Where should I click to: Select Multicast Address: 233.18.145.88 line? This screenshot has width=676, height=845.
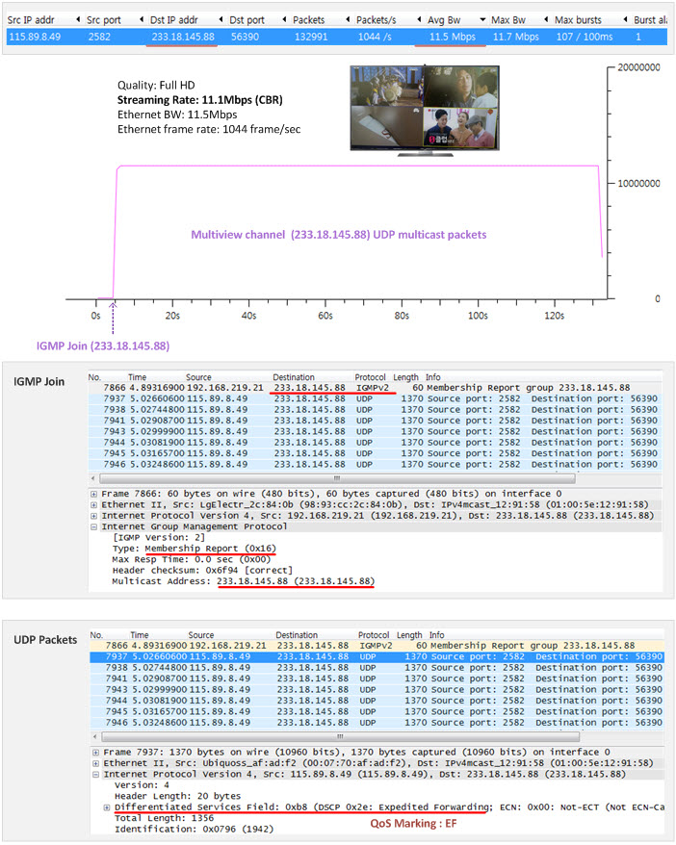click(x=243, y=581)
